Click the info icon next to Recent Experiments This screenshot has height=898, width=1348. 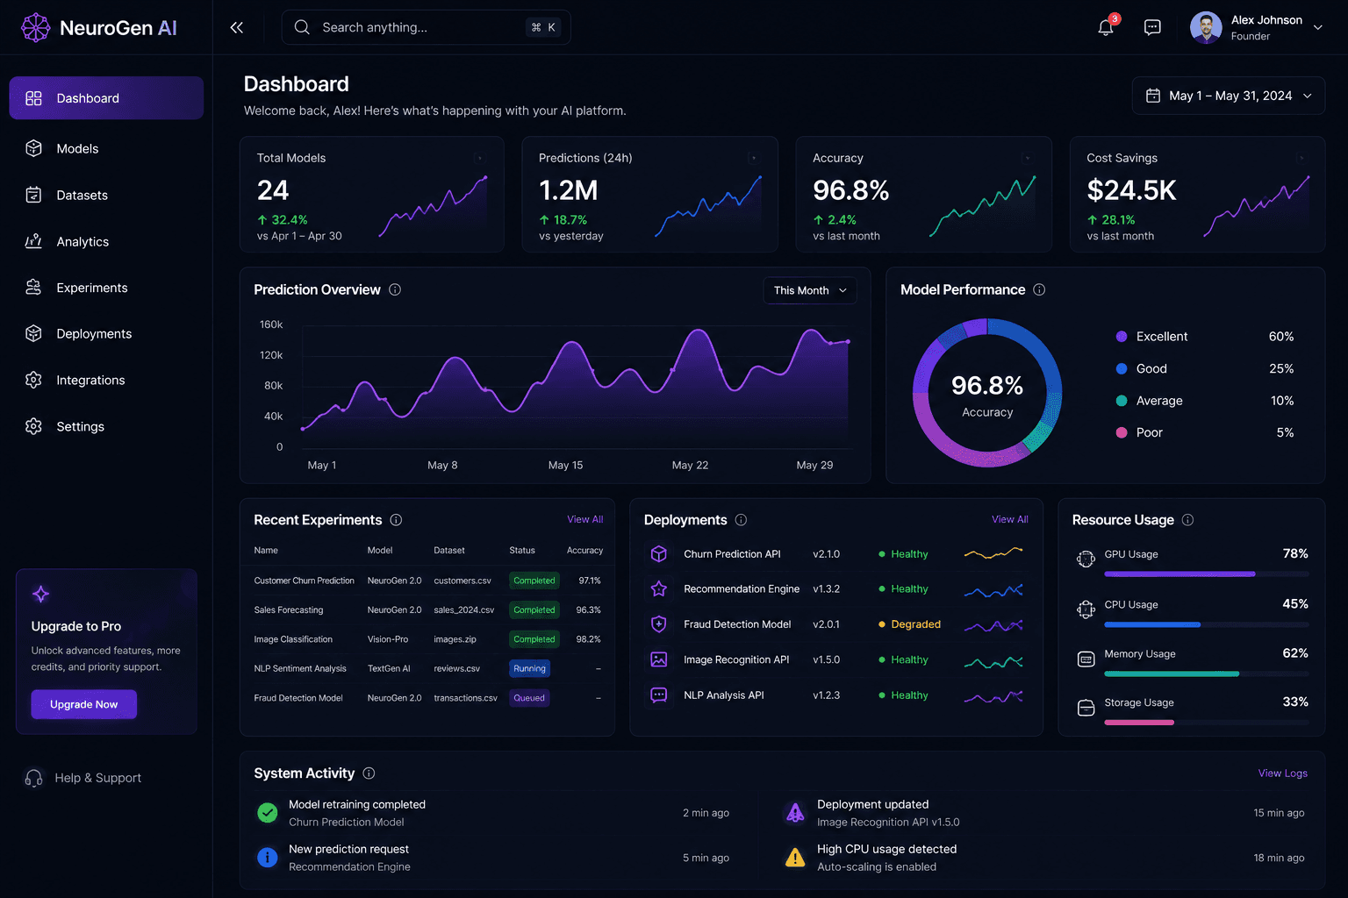coord(396,520)
